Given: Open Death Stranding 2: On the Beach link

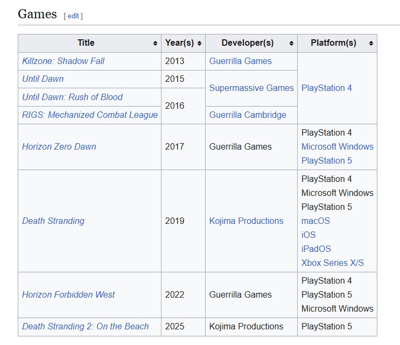Looking at the screenshot, I should coord(85,327).
